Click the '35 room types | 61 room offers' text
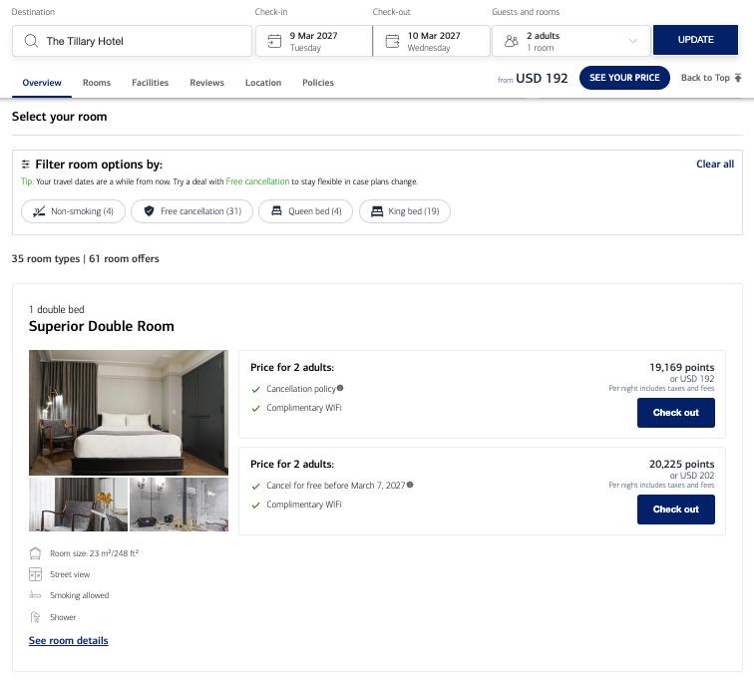 tap(85, 258)
